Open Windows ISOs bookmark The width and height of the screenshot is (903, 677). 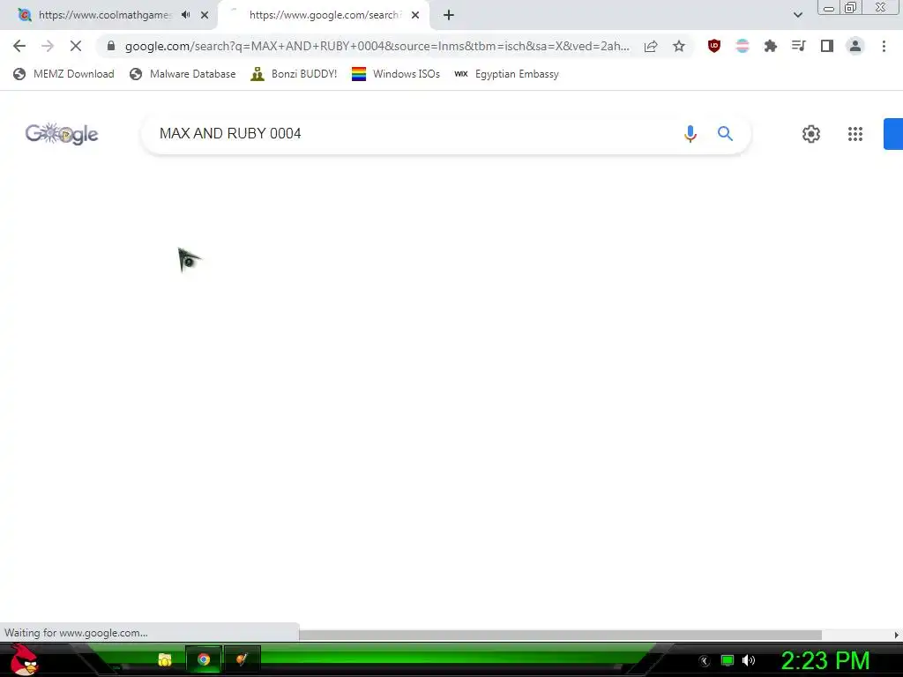(396, 74)
